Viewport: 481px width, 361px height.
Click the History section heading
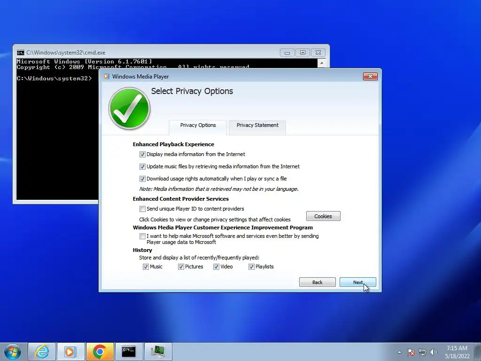[142, 250]
